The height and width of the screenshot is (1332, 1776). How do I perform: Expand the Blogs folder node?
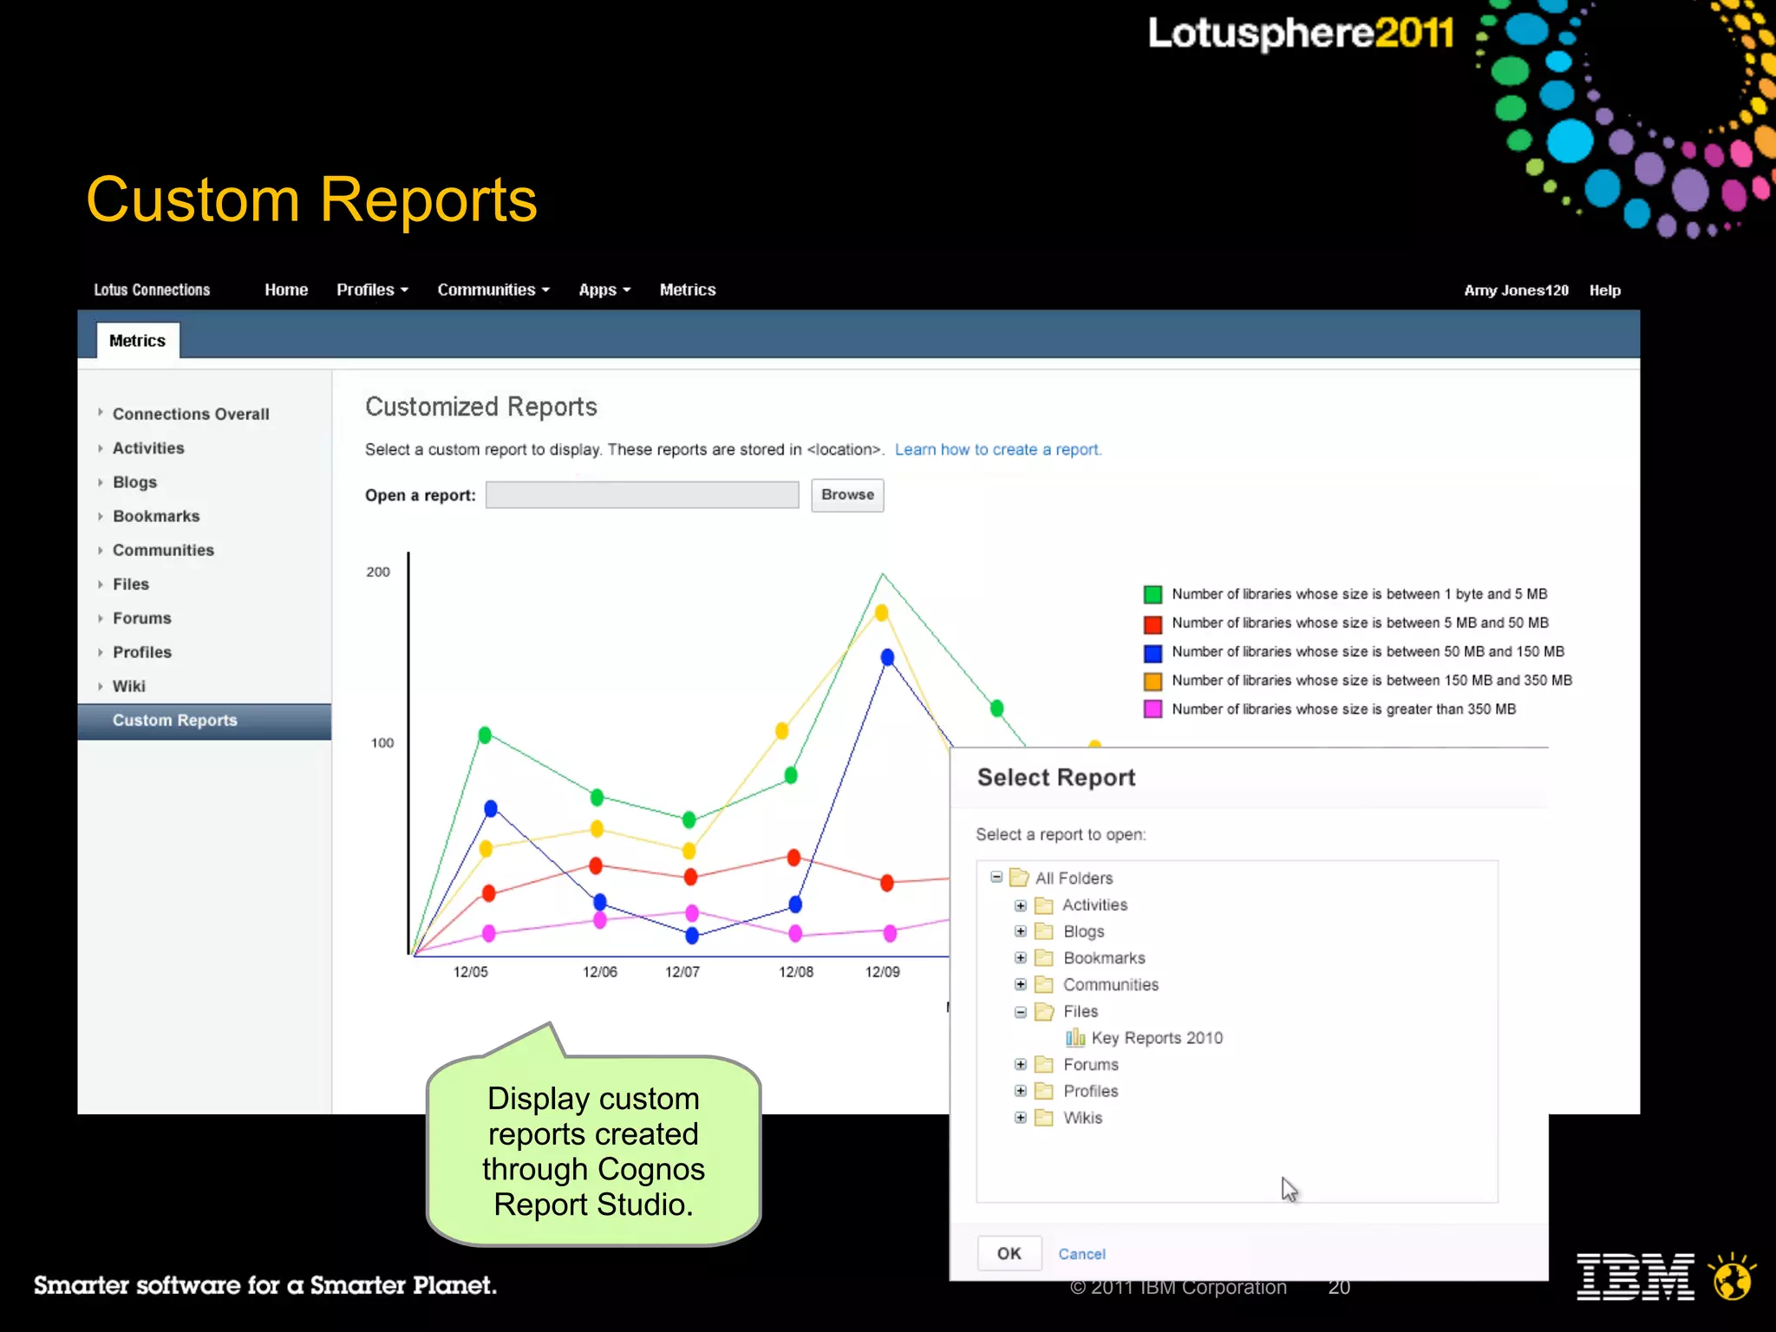[1021, 931]
